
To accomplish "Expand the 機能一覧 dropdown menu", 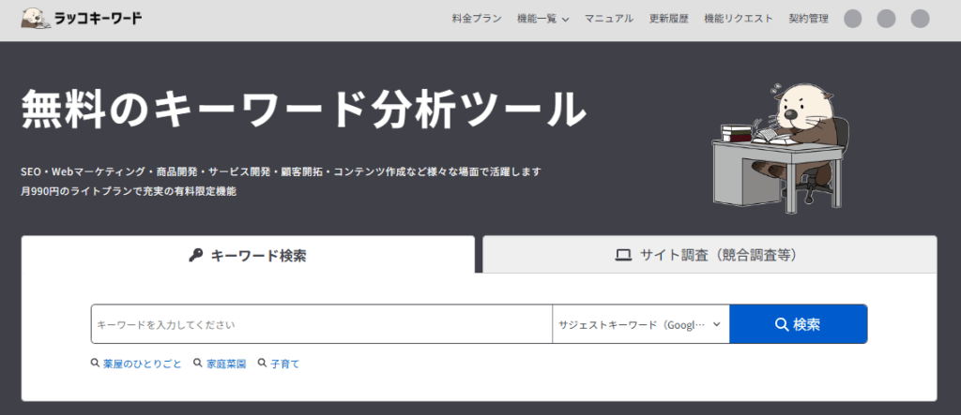I will 543,19.
